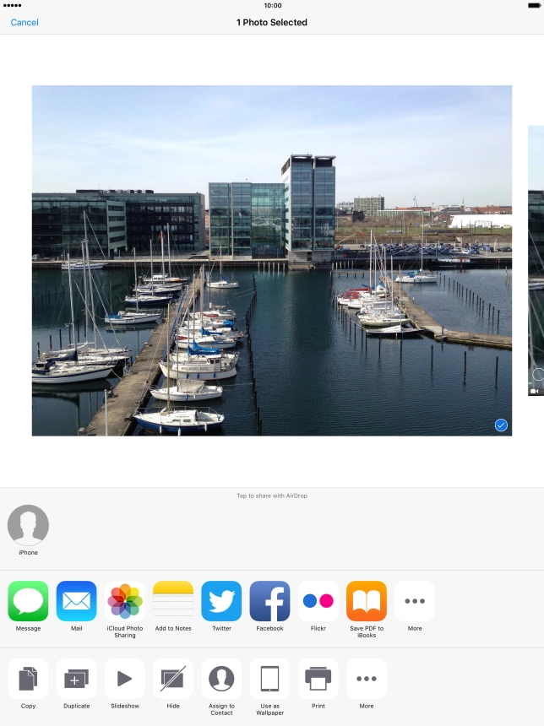Tap Cancel to dismiss the share sheet

(24, 22)
